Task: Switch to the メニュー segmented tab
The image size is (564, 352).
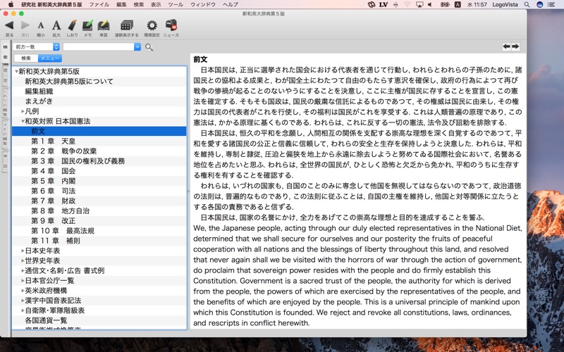Action: click(49, 58)
